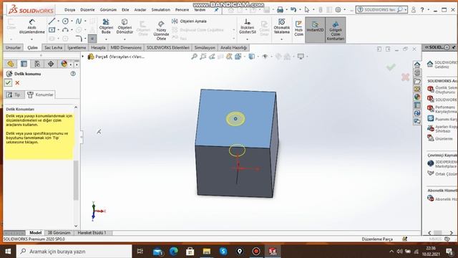This screenshot has width=458, height=258.
Task: Open SOLIDWORKS Resources home tab
Action: [417, 64]
